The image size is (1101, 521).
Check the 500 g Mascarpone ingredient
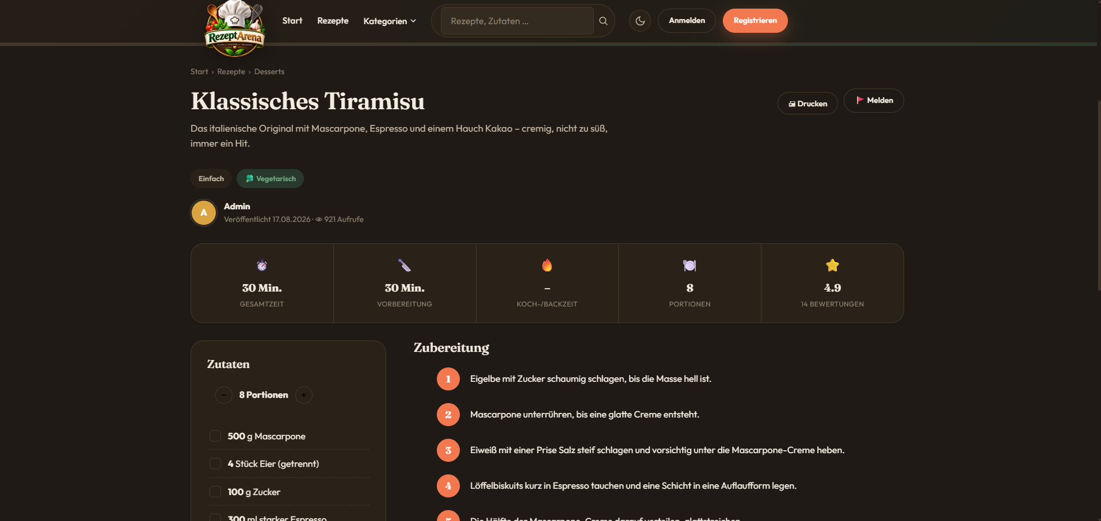click(x=215, y=436)
